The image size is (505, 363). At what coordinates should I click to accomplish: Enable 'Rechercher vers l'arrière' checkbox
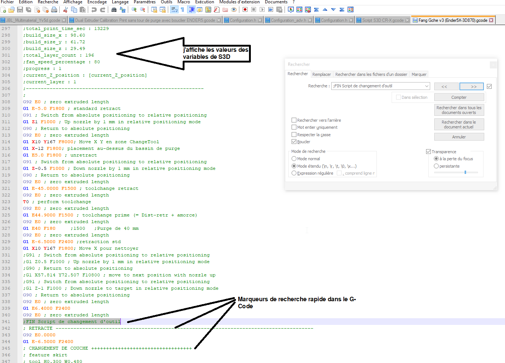point(294,120)
